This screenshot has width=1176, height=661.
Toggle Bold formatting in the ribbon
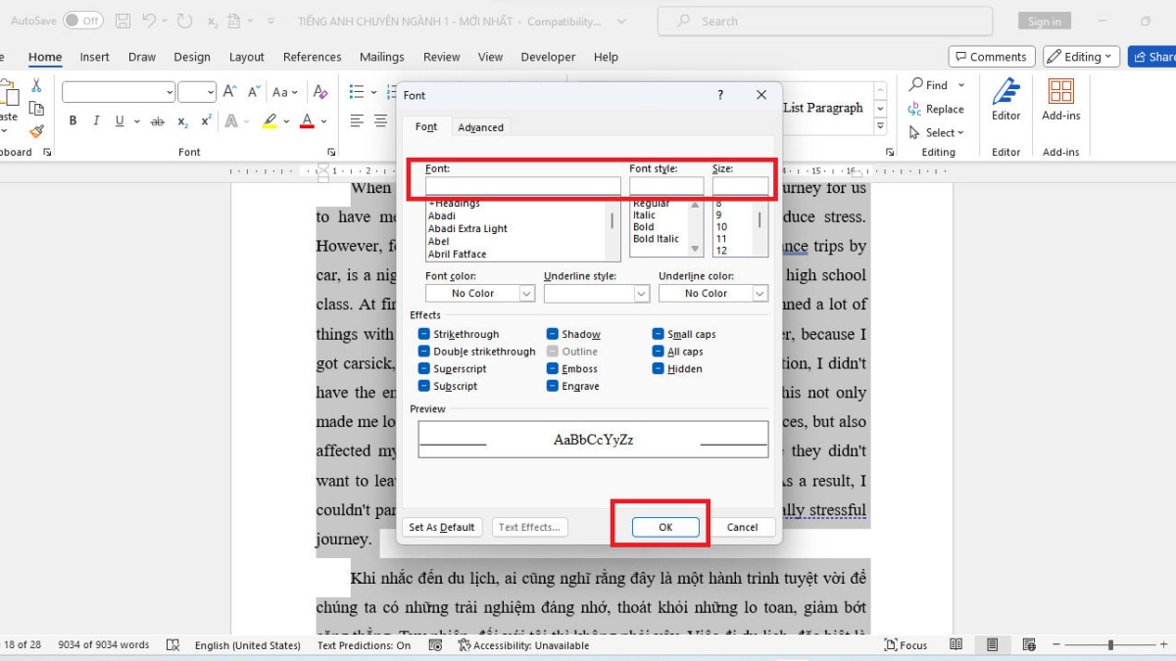pos(73,120)
